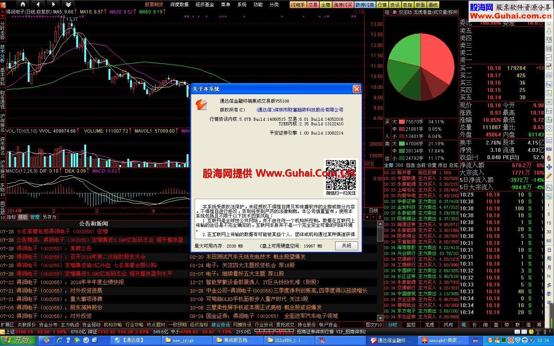This screenshot has width=554, height=346.
Task: Select the 技术分析 sidebar tab
Action: tap(3, 53)
